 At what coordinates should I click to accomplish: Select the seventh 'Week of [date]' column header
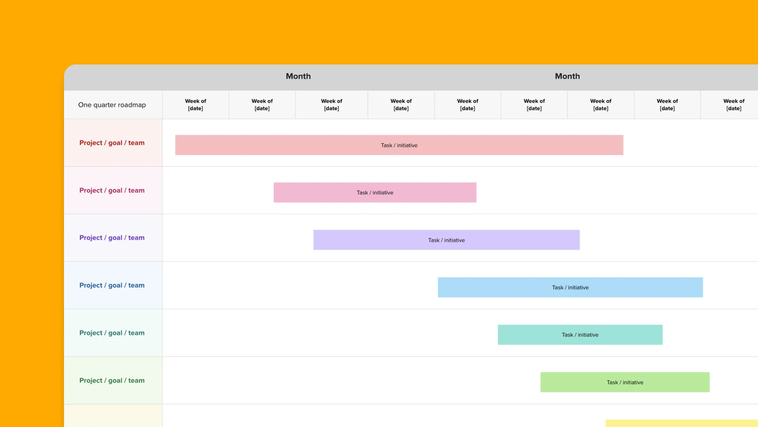601,105
